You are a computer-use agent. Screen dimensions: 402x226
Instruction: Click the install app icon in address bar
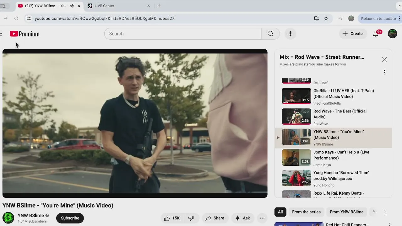(x=317, y=19)
